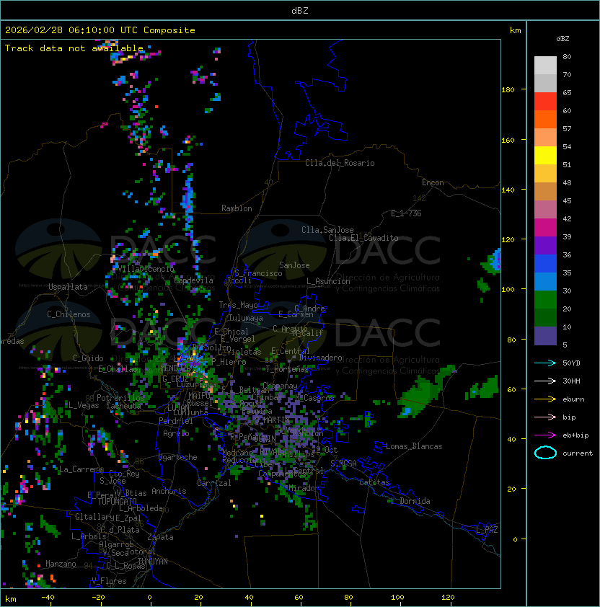Click the 'S_Francisco' map label
Viewport: 600px width, 607px height.
click(x=258, y=273)
